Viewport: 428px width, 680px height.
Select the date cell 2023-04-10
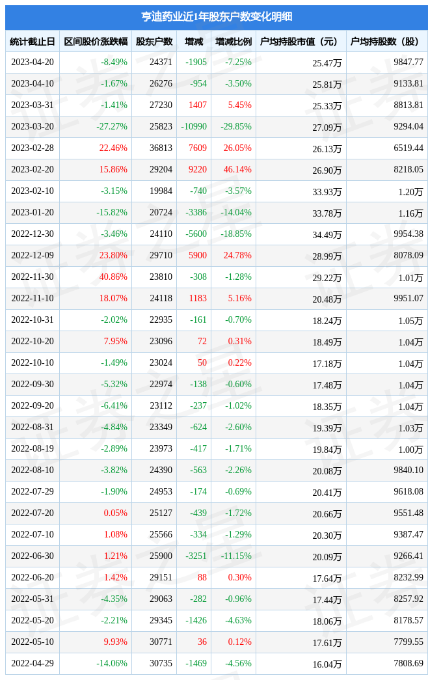[x=33, y=84]
